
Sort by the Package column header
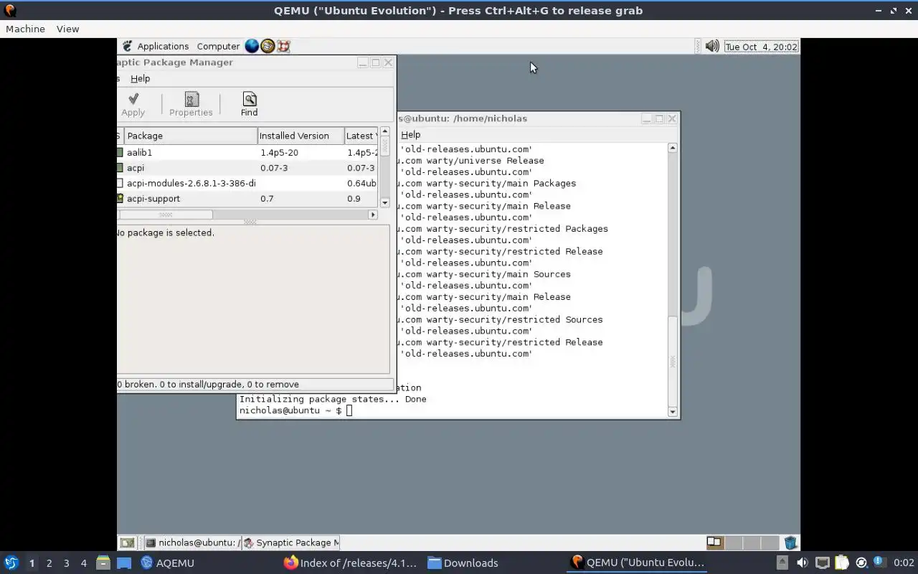(191, 136)
